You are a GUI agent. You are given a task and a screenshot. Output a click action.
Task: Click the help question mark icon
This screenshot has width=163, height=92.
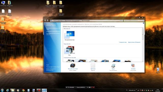click(x=143, y=23)
